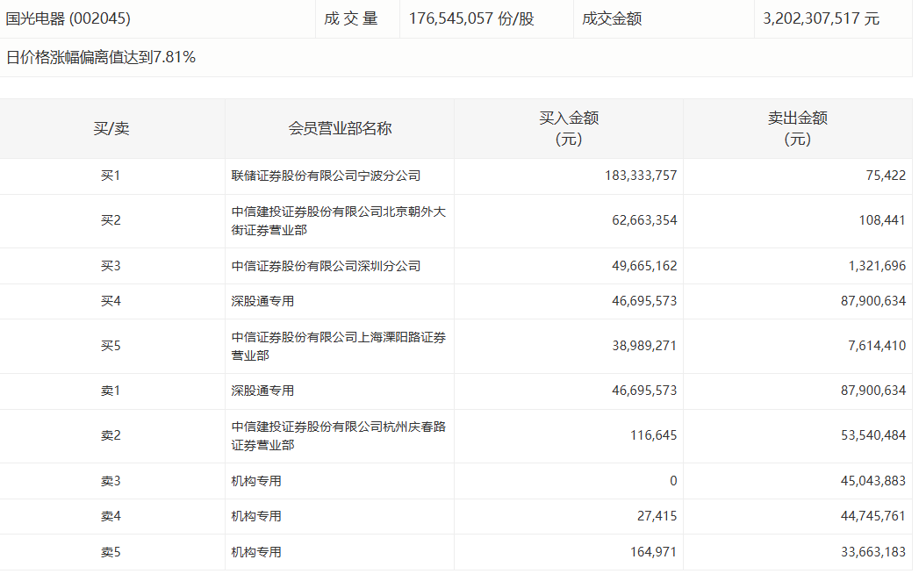919x574 pixels.
Task: Click the 买入金额 (元) column header
Action: pos(569,128)
